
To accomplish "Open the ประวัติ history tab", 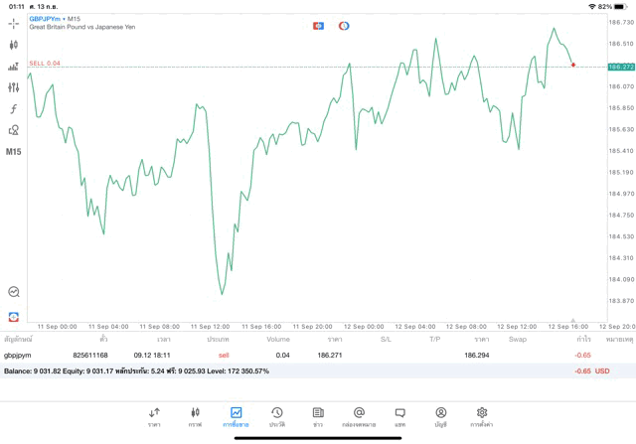I will 276,416.
